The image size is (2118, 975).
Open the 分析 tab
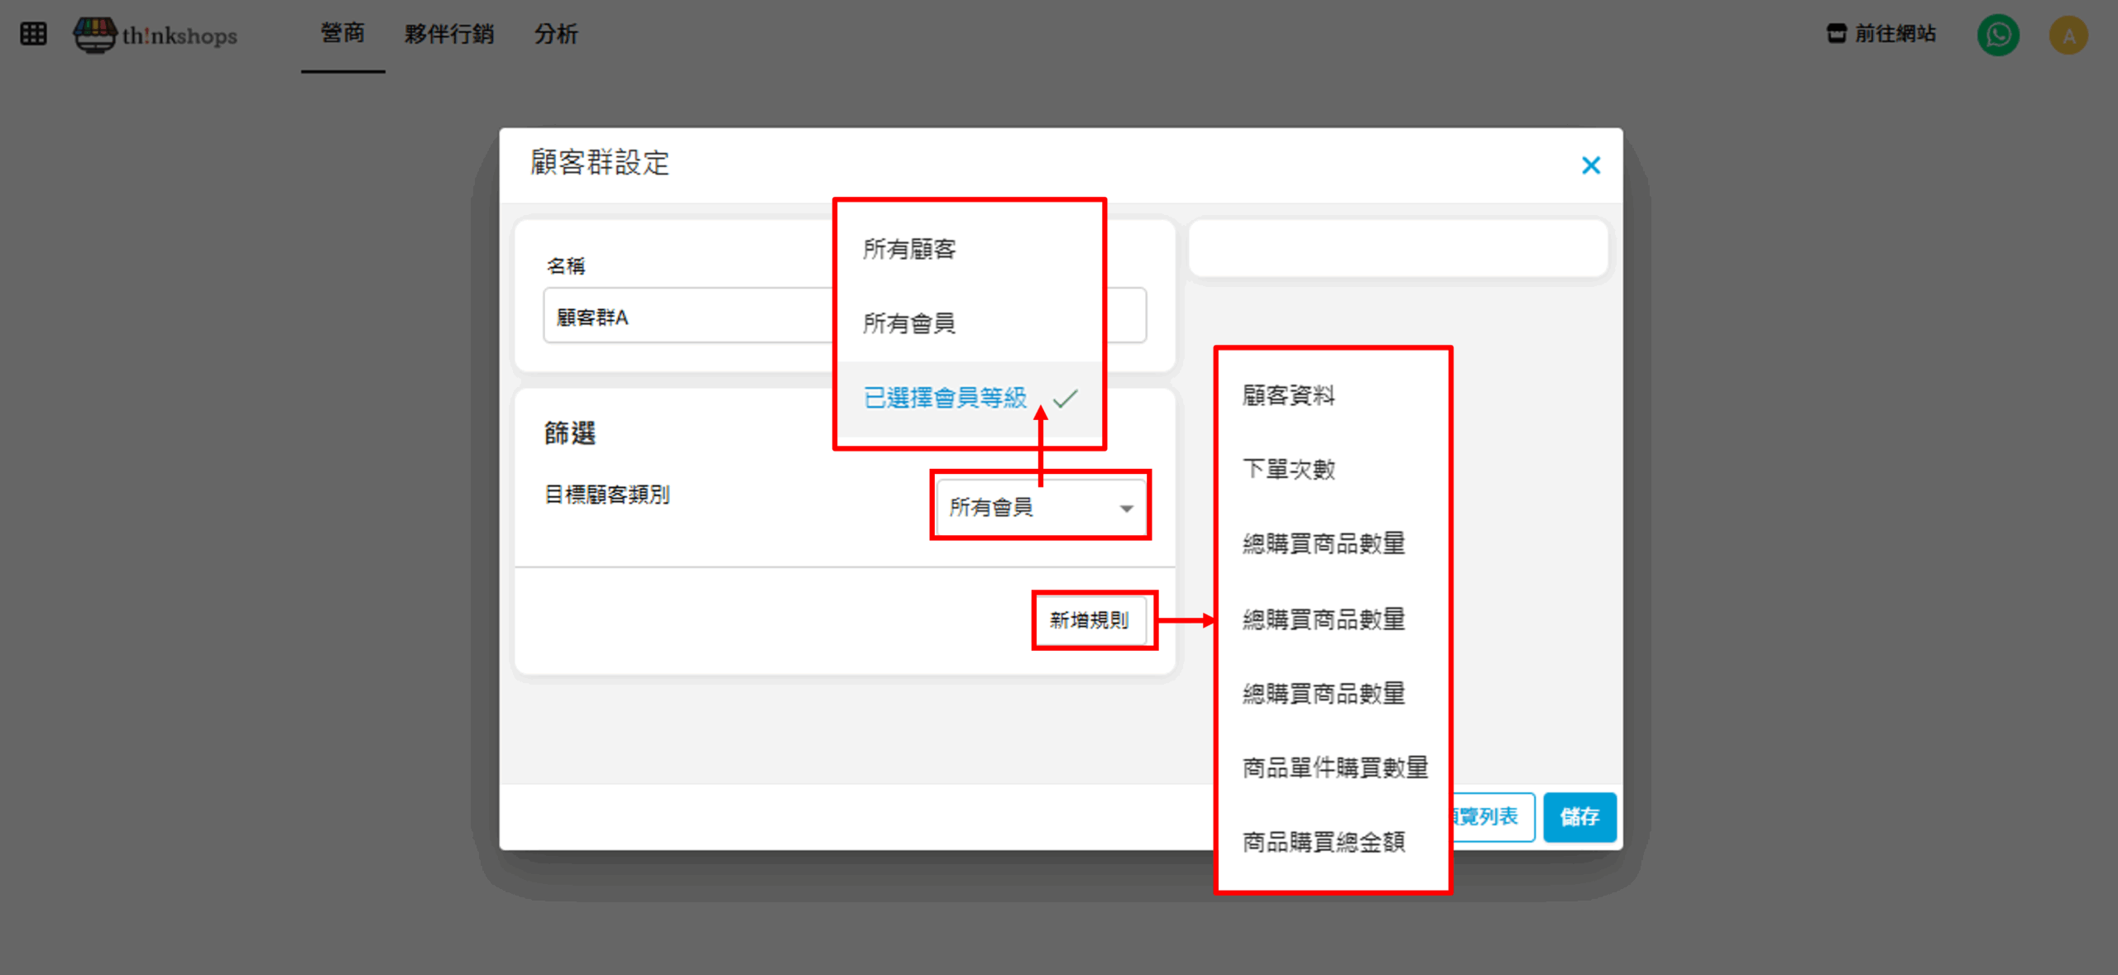555,34
